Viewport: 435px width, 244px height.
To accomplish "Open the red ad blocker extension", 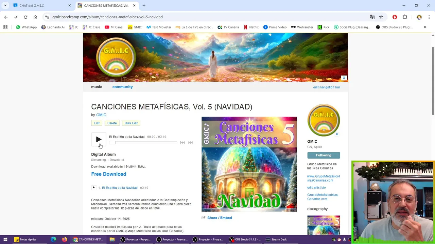I will click(395, 17).
